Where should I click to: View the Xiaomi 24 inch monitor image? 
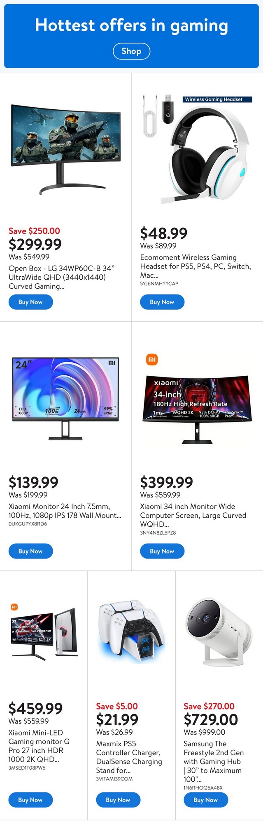[65, 399]
